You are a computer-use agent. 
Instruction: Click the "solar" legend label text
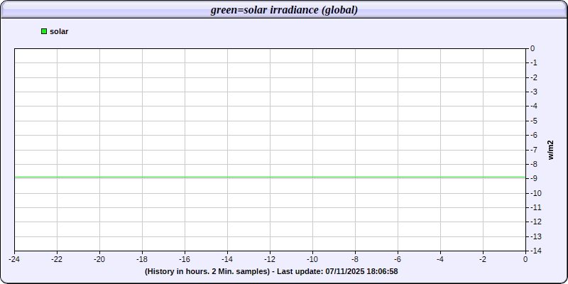(x=59, y=31)
